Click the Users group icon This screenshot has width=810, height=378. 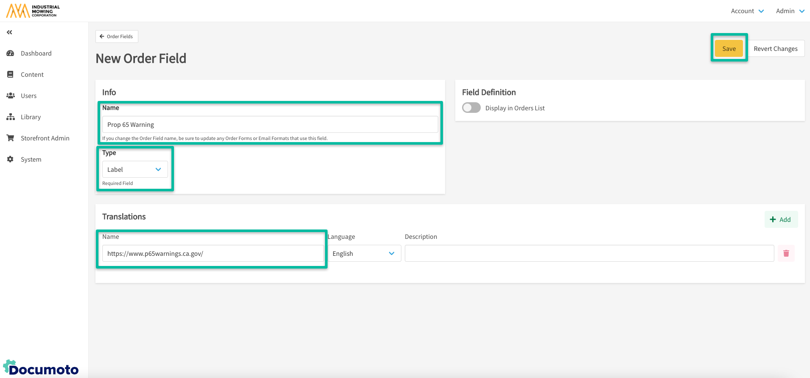(x=11, y=96)
